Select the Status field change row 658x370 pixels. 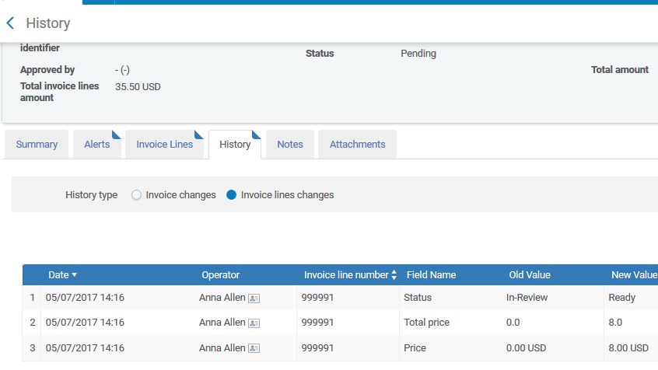(418, 298)
